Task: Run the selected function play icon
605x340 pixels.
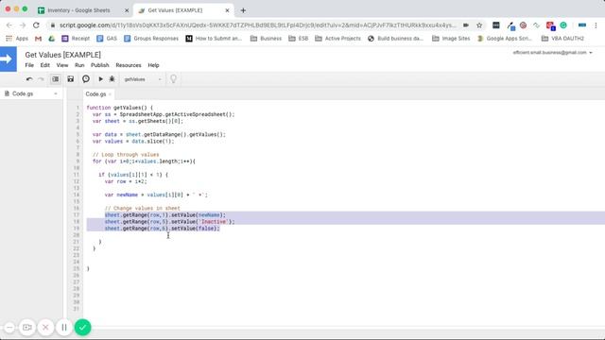Action: point(100,79)
